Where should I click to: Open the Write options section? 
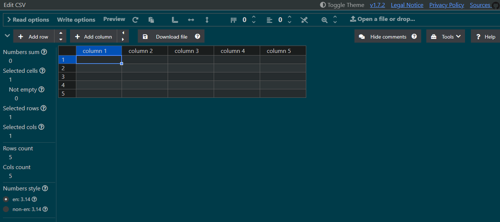pos(76,20)
